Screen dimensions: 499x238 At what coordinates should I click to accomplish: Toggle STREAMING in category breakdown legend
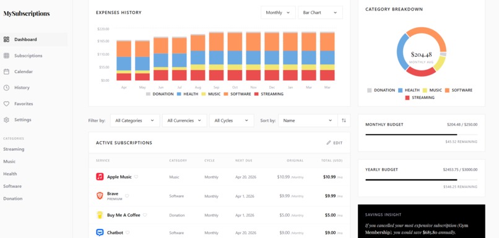(x=420, y=98)
